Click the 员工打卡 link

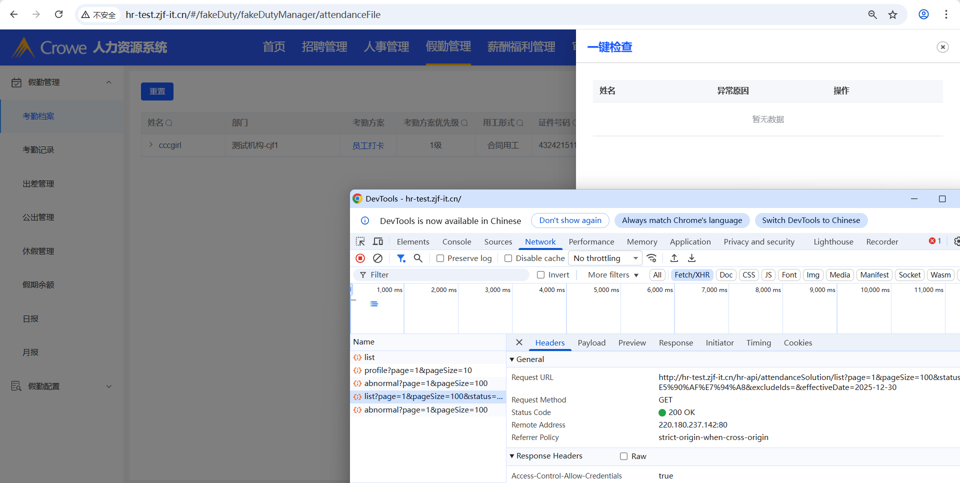[x=368, y=145]
